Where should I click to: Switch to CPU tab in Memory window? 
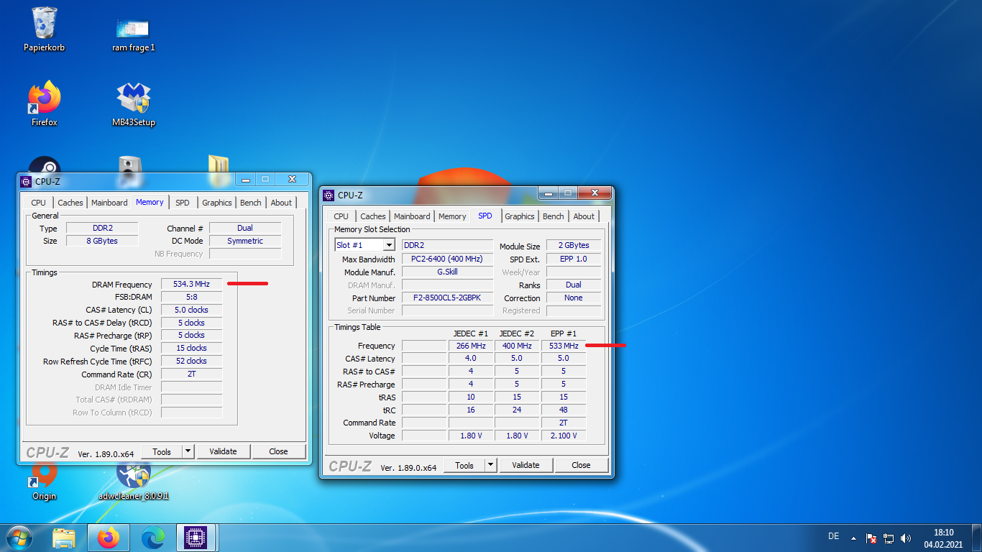point(38,203)
